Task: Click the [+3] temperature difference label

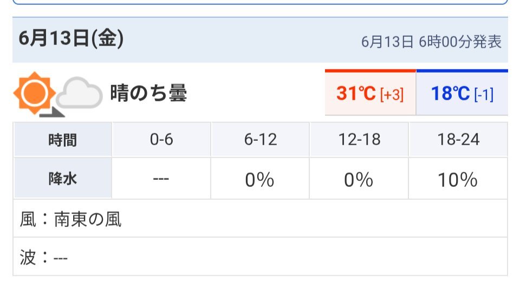Action: pyautogui.click(x=392, y=95)
